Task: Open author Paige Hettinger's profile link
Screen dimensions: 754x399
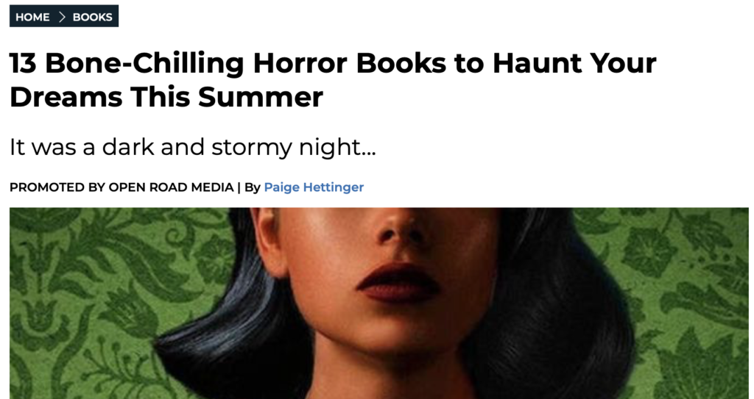Action: [x=314, y=187]
